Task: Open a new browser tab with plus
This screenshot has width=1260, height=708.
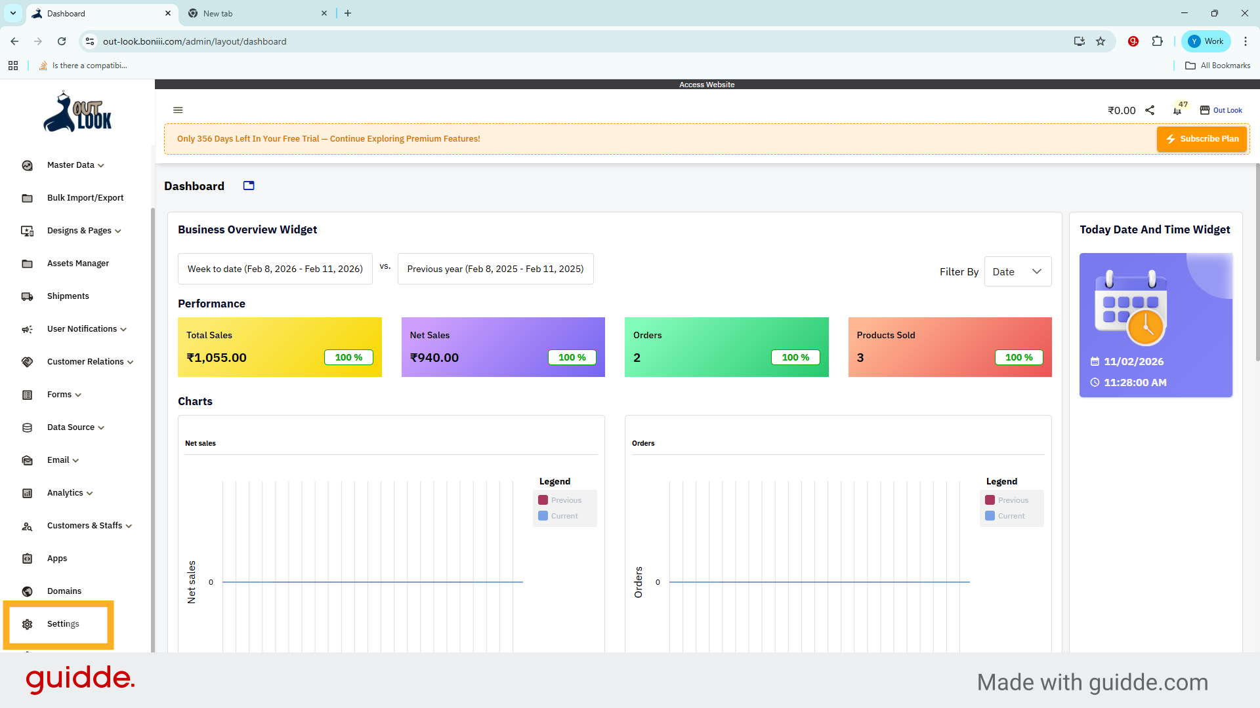Action: pyautogui.click(x=348, y=13)
